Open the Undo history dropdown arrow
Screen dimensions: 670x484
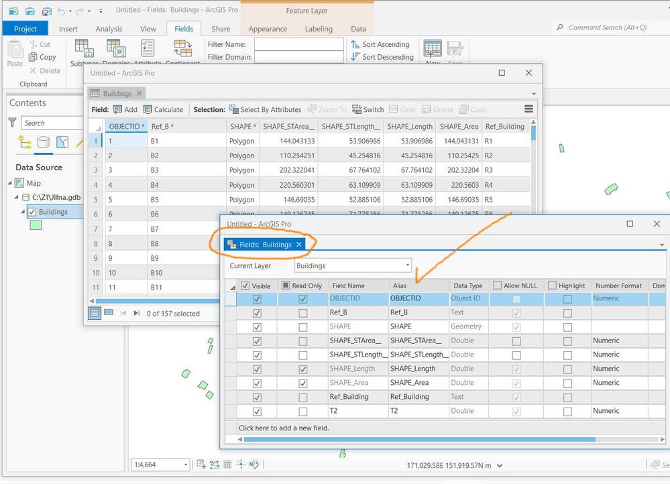coord(70,11)
